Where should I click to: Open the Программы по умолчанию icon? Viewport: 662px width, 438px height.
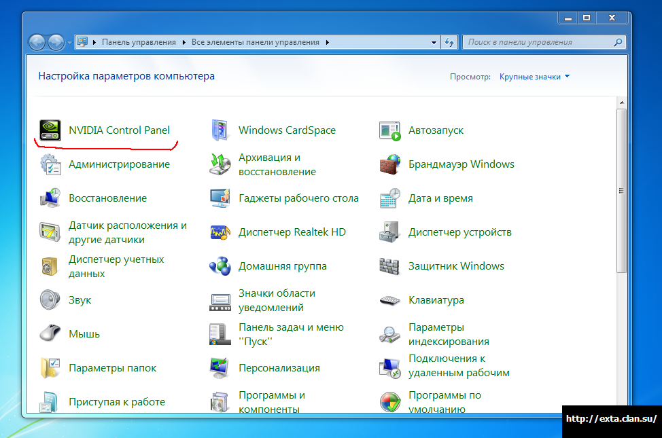[x=389, y=402]
